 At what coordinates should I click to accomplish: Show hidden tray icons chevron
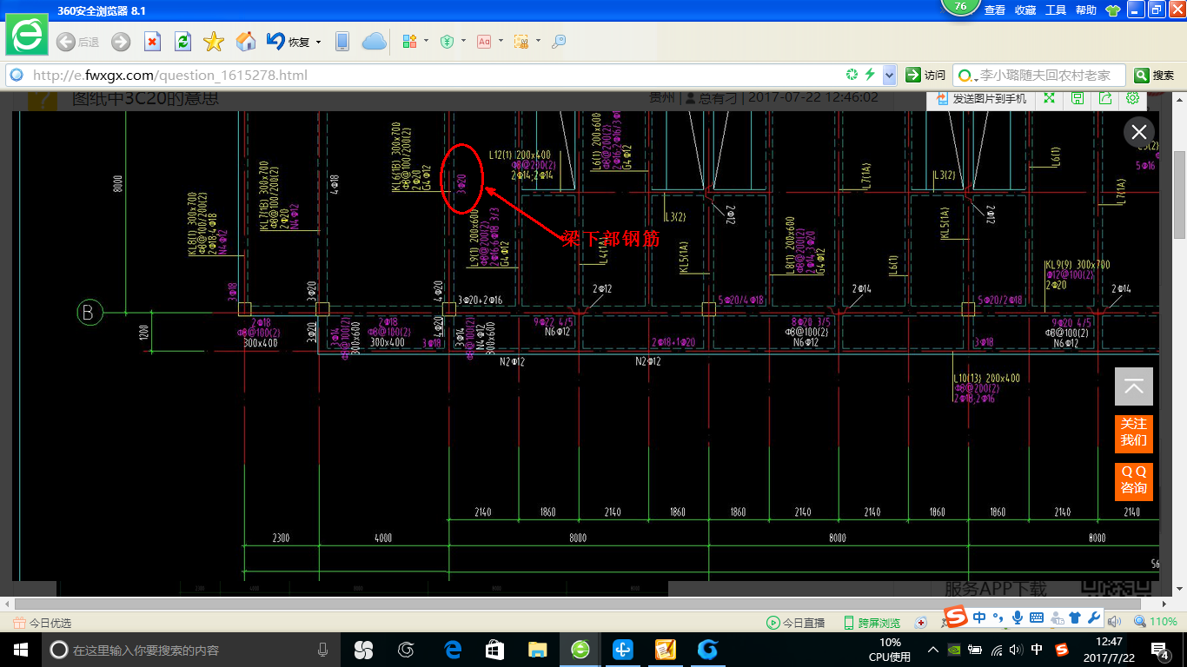933,650
